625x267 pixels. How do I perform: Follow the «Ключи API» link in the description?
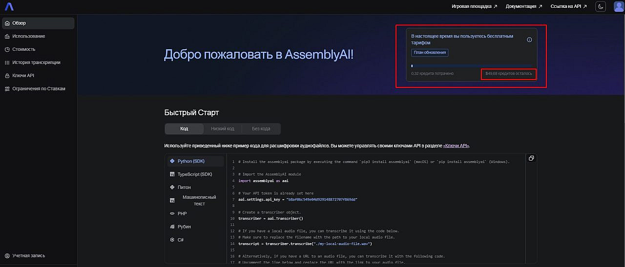pos(456,146)
